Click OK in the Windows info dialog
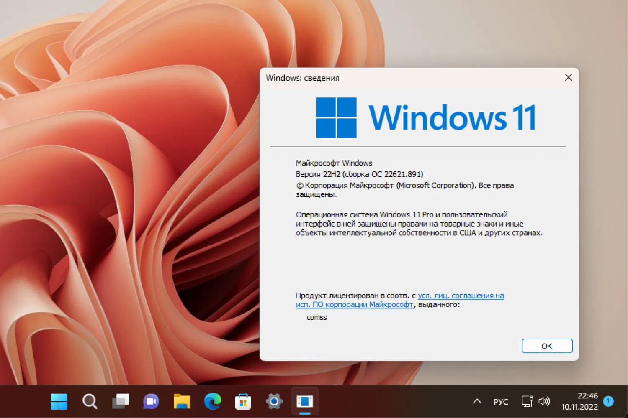Image resolution: width=628 pixels, height=418 pixels. click(x=547, y=346)
